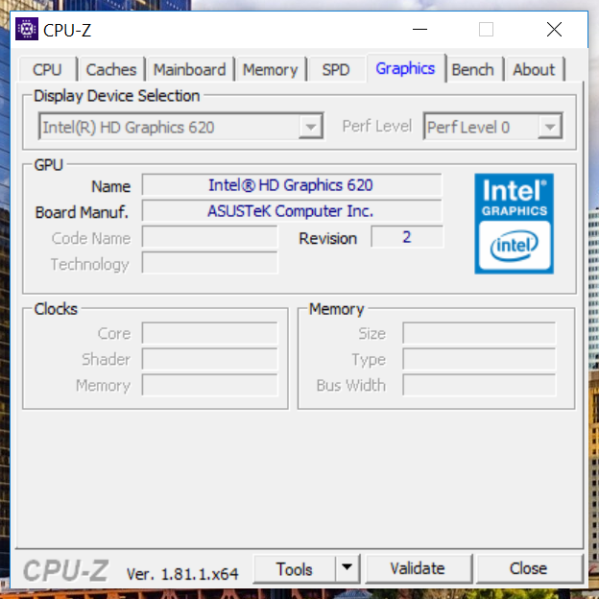Click the 'Bus Width' label
Viewport: 599px width, 599px height.
tap(350, 386)
